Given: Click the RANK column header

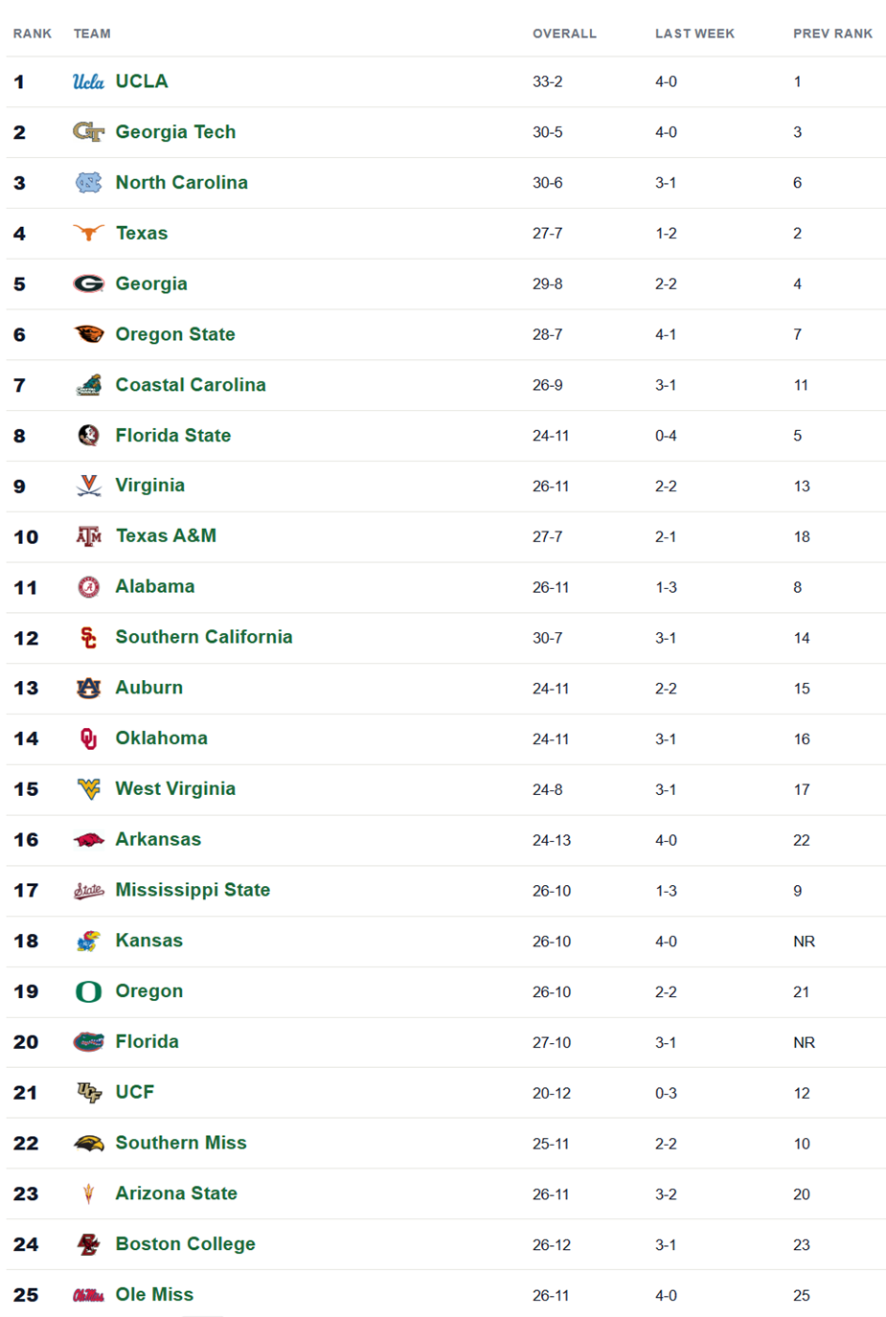Looking at the screenshot, I should click(33, 34).
